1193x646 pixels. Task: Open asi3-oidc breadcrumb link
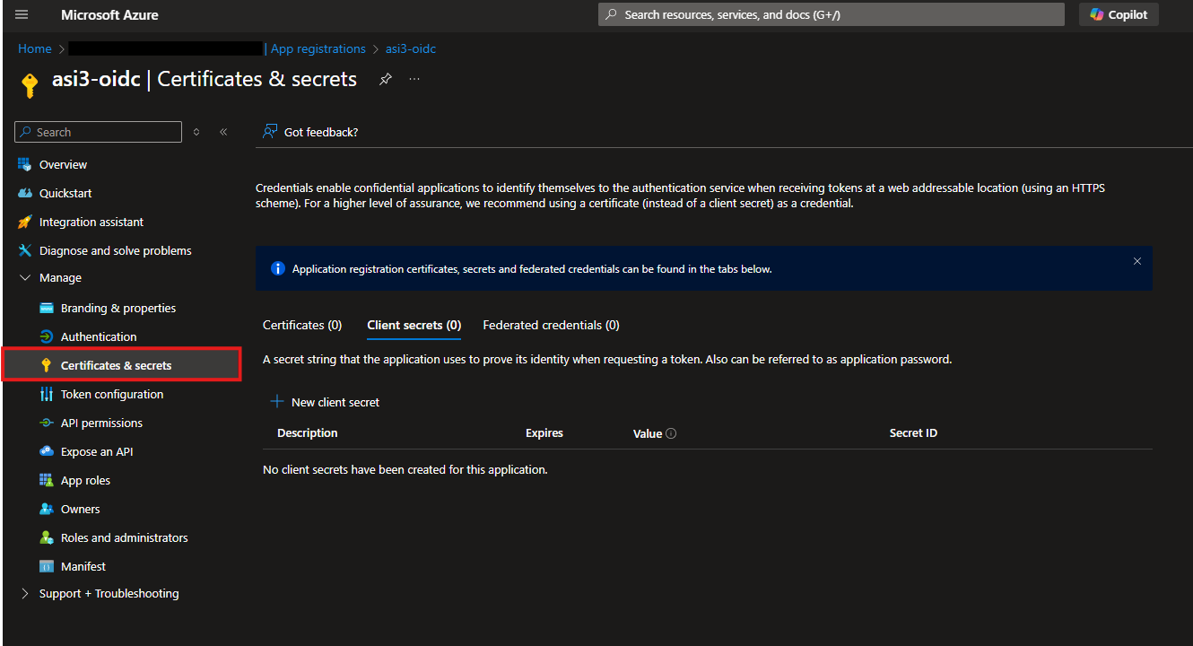pyautogui.click(x=411, y=48)
